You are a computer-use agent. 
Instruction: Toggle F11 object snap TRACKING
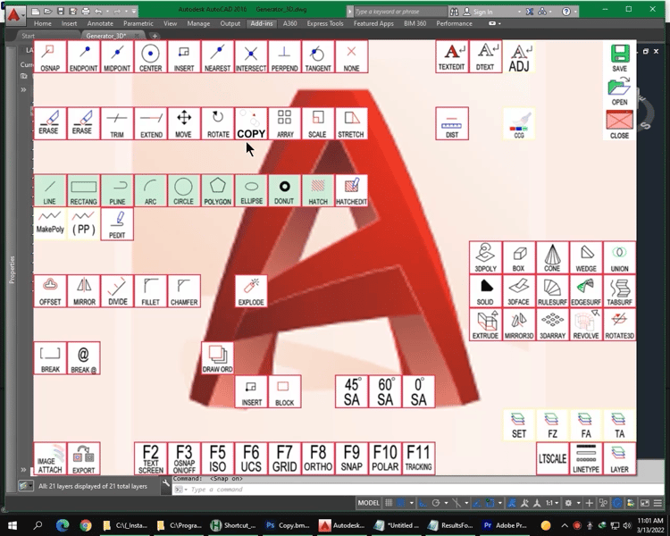418,458
